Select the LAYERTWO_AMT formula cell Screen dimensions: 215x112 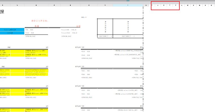tap(128, 94)
